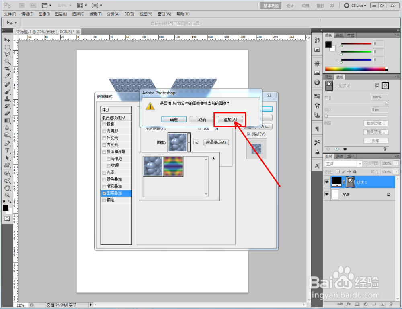The height and width of the screenshot is (309, 402).
Task: Select the Blur tool
Action: point(7,128)
